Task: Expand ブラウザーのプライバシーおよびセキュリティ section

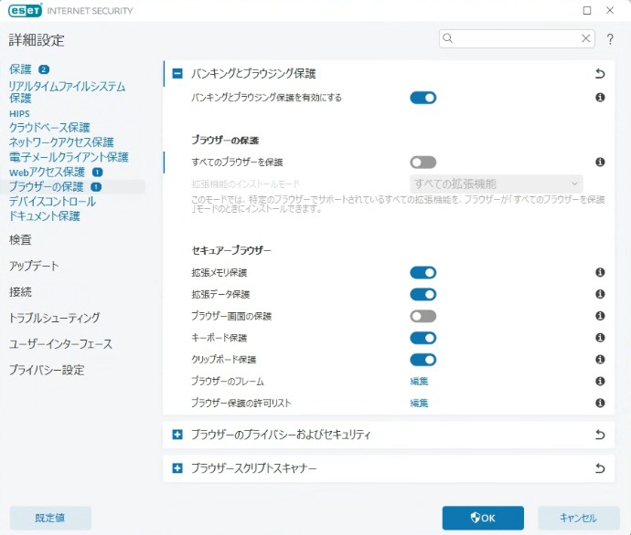Action: coord(177,435)
